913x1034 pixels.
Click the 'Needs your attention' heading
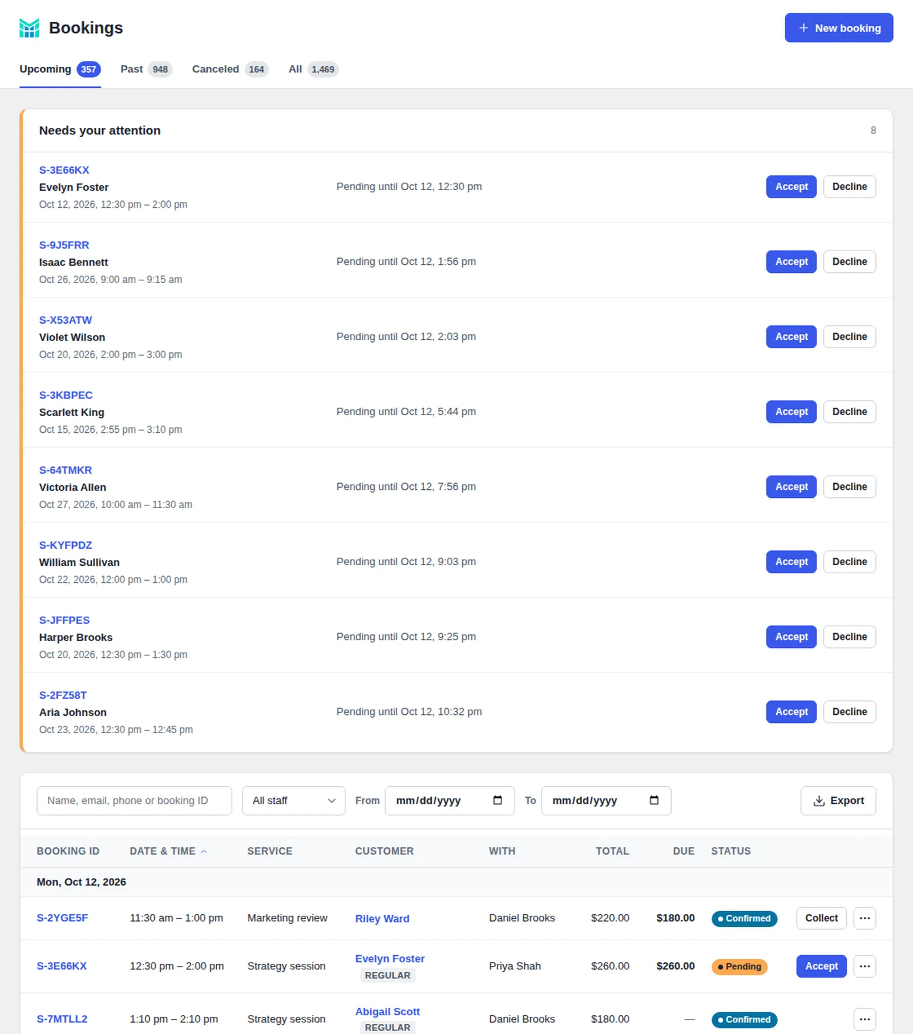[99, 130]
